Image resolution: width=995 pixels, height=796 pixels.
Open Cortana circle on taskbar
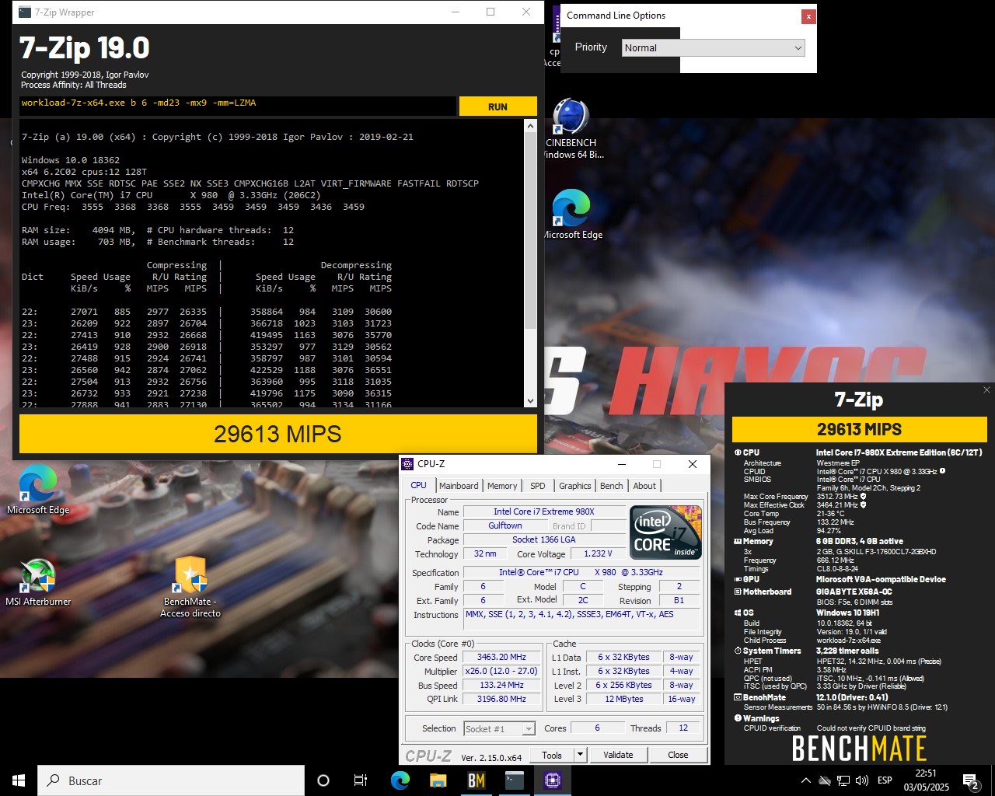click(323, 780)
